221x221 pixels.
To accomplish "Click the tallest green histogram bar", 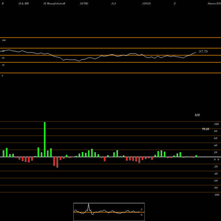I will [45, 139].
